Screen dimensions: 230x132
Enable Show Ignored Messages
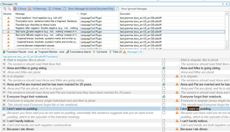click(132, 9)
